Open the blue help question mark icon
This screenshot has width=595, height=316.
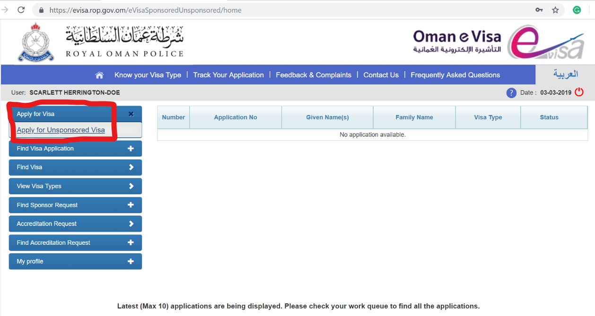click(511, 93)
